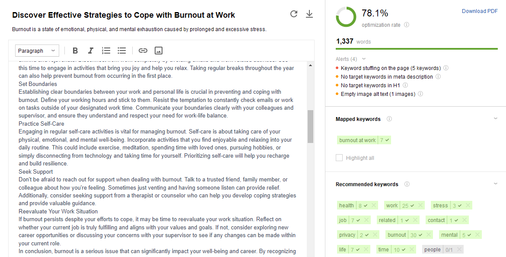Insert an image via toolbar icon
This screenshot has width=506, height=257.
pos(159,51)
